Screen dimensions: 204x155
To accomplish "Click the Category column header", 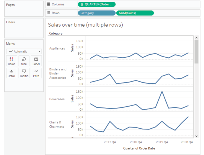I will [56, 33].
